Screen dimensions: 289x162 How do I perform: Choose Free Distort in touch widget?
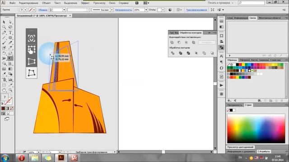point(32,73)
